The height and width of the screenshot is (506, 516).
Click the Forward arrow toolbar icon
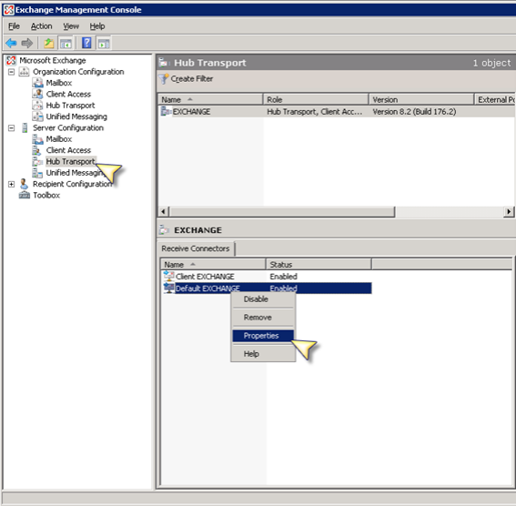(27, 43)
